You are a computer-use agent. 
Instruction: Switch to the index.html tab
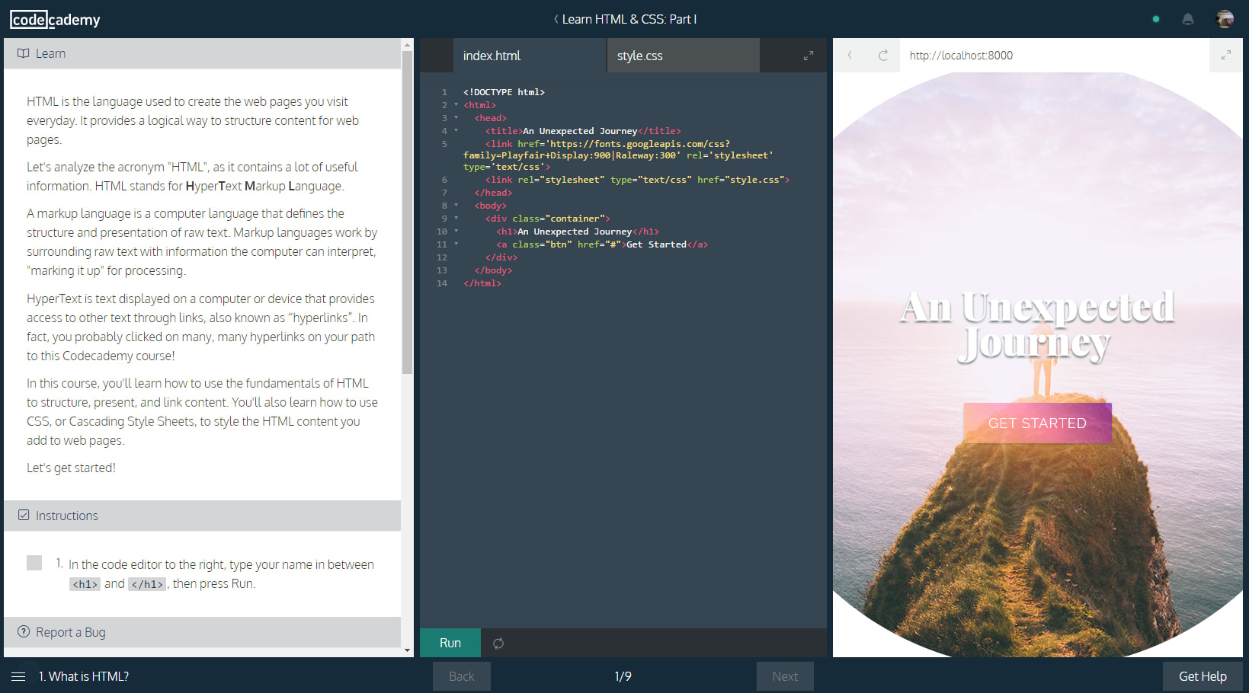tap(530, 56)
